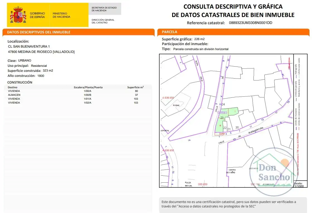Click the CONSULTA DESCRIPTIVA Y GRÁFICA title line
312x213 pixels.
(233, 7)
